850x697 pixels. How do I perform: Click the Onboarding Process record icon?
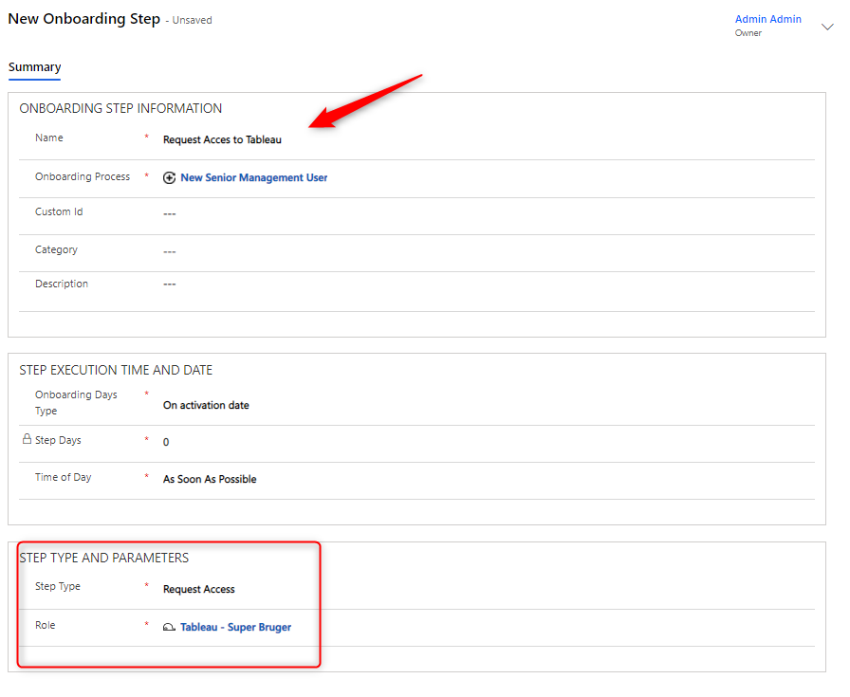pos(170,177)
